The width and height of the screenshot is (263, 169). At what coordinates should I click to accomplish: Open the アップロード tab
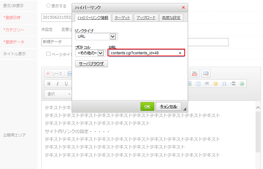146,18
